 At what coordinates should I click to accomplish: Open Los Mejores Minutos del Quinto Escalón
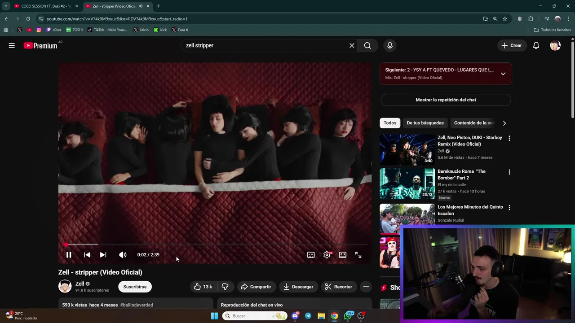(470, 210)
